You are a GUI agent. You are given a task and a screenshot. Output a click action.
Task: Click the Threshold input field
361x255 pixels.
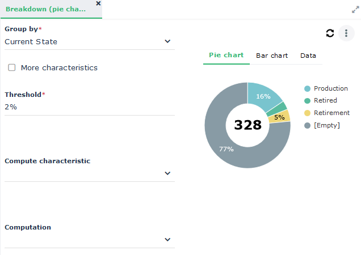coord(89,107)
